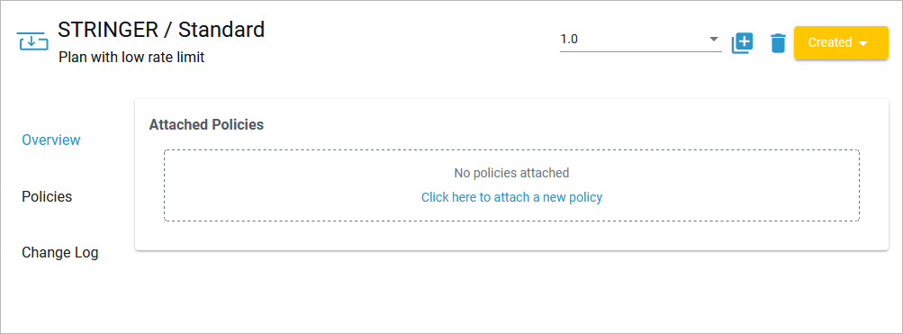
Task: Click the Standard plan name in the title
Action: click(x=221, y=30)
